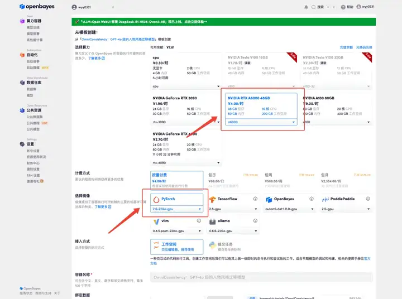This screenshot has height=299, width=402.
Task: Choose 包周 weekly billing option
Action: point(289,180)
